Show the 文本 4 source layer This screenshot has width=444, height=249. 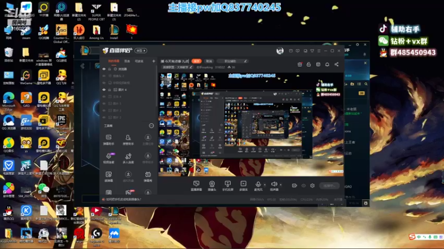(104, 96)
